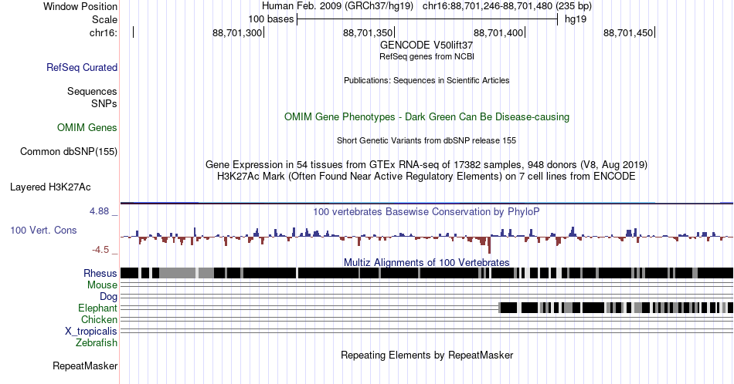Click the chr16:88,701,246-88,701,480 coordinates text
This screenshot has height=384, width=734.
click(x=507, y=6)
